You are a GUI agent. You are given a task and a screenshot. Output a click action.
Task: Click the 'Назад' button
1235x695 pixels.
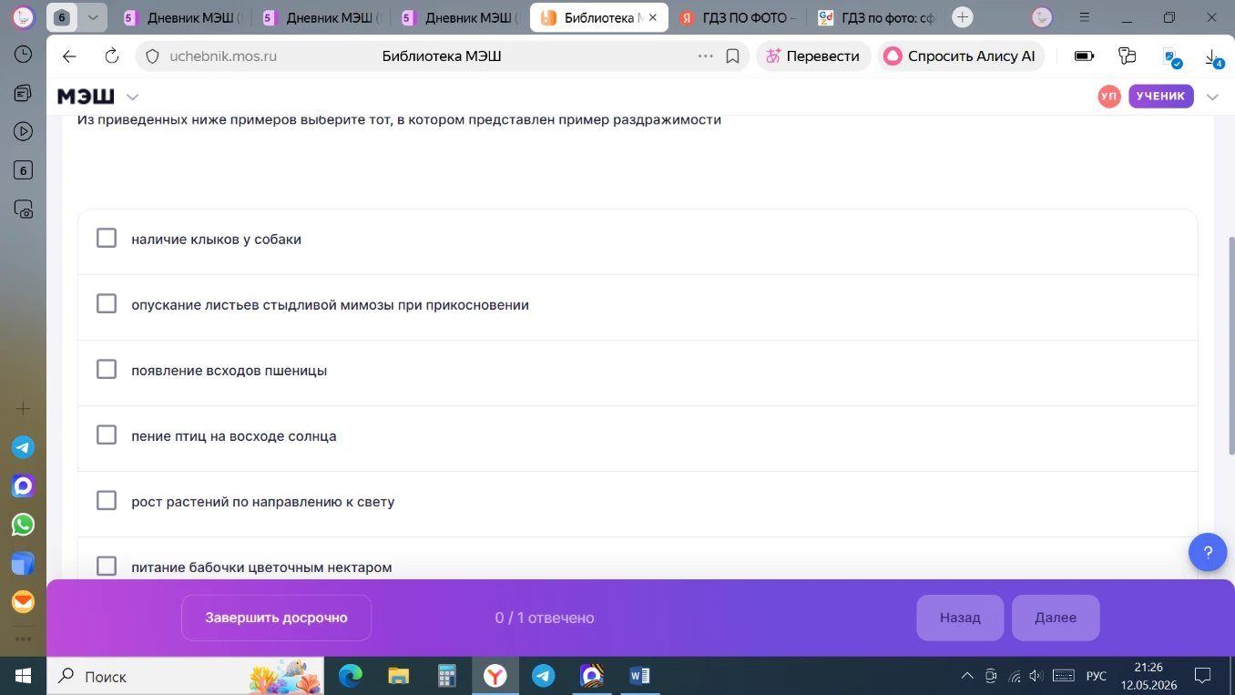point(960,618)
